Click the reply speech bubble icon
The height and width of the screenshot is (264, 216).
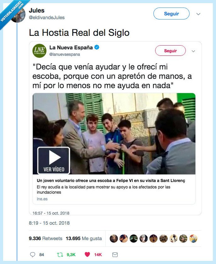32,254
